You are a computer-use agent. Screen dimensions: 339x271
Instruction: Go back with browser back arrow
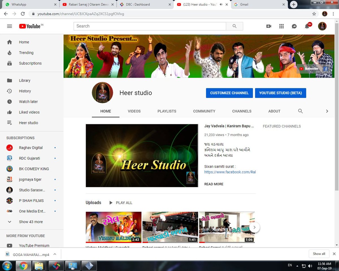(6, 14)
